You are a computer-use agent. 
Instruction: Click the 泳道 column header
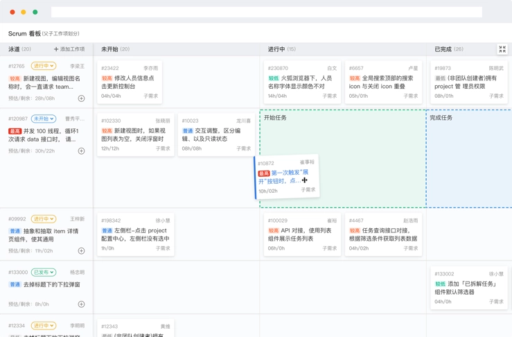click(x=19, y=49)
